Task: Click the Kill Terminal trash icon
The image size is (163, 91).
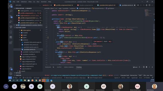Action: coord(146,67)
